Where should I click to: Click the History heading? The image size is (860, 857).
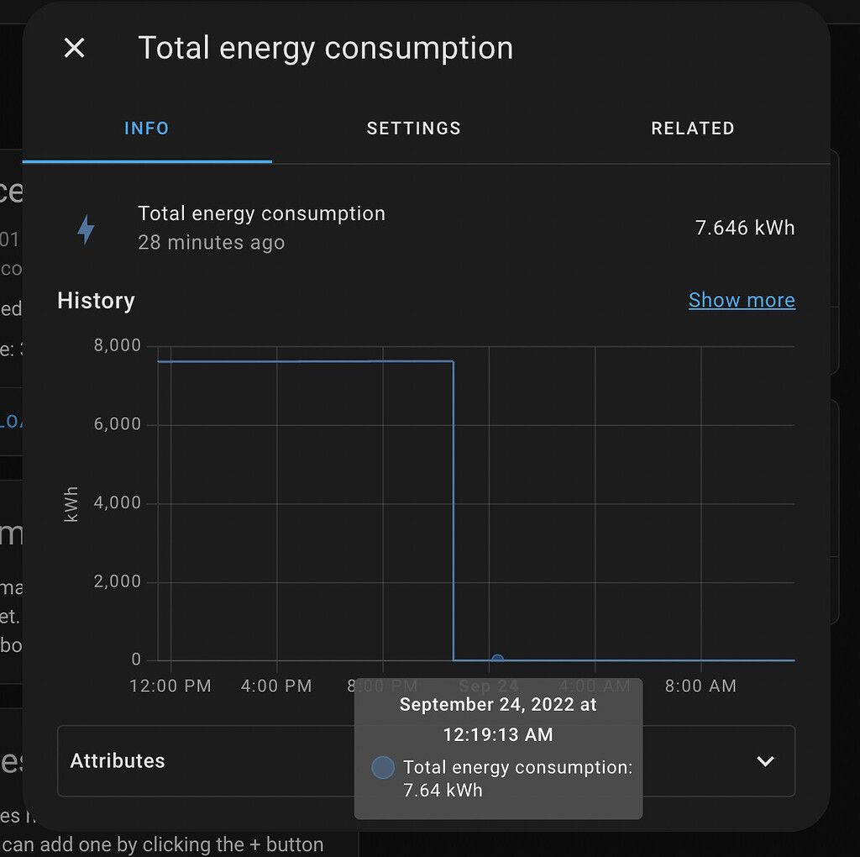coord(95,301)
